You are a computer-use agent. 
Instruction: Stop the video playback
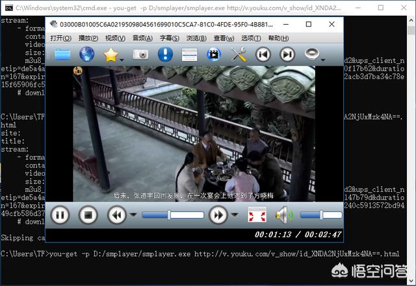tap(88, 215)
